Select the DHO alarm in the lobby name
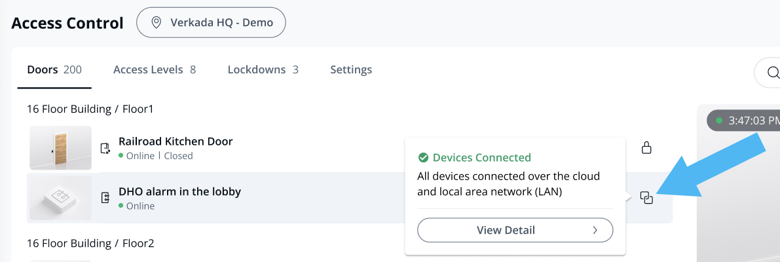This screenshot has height=262, width=780. [179, 191]
